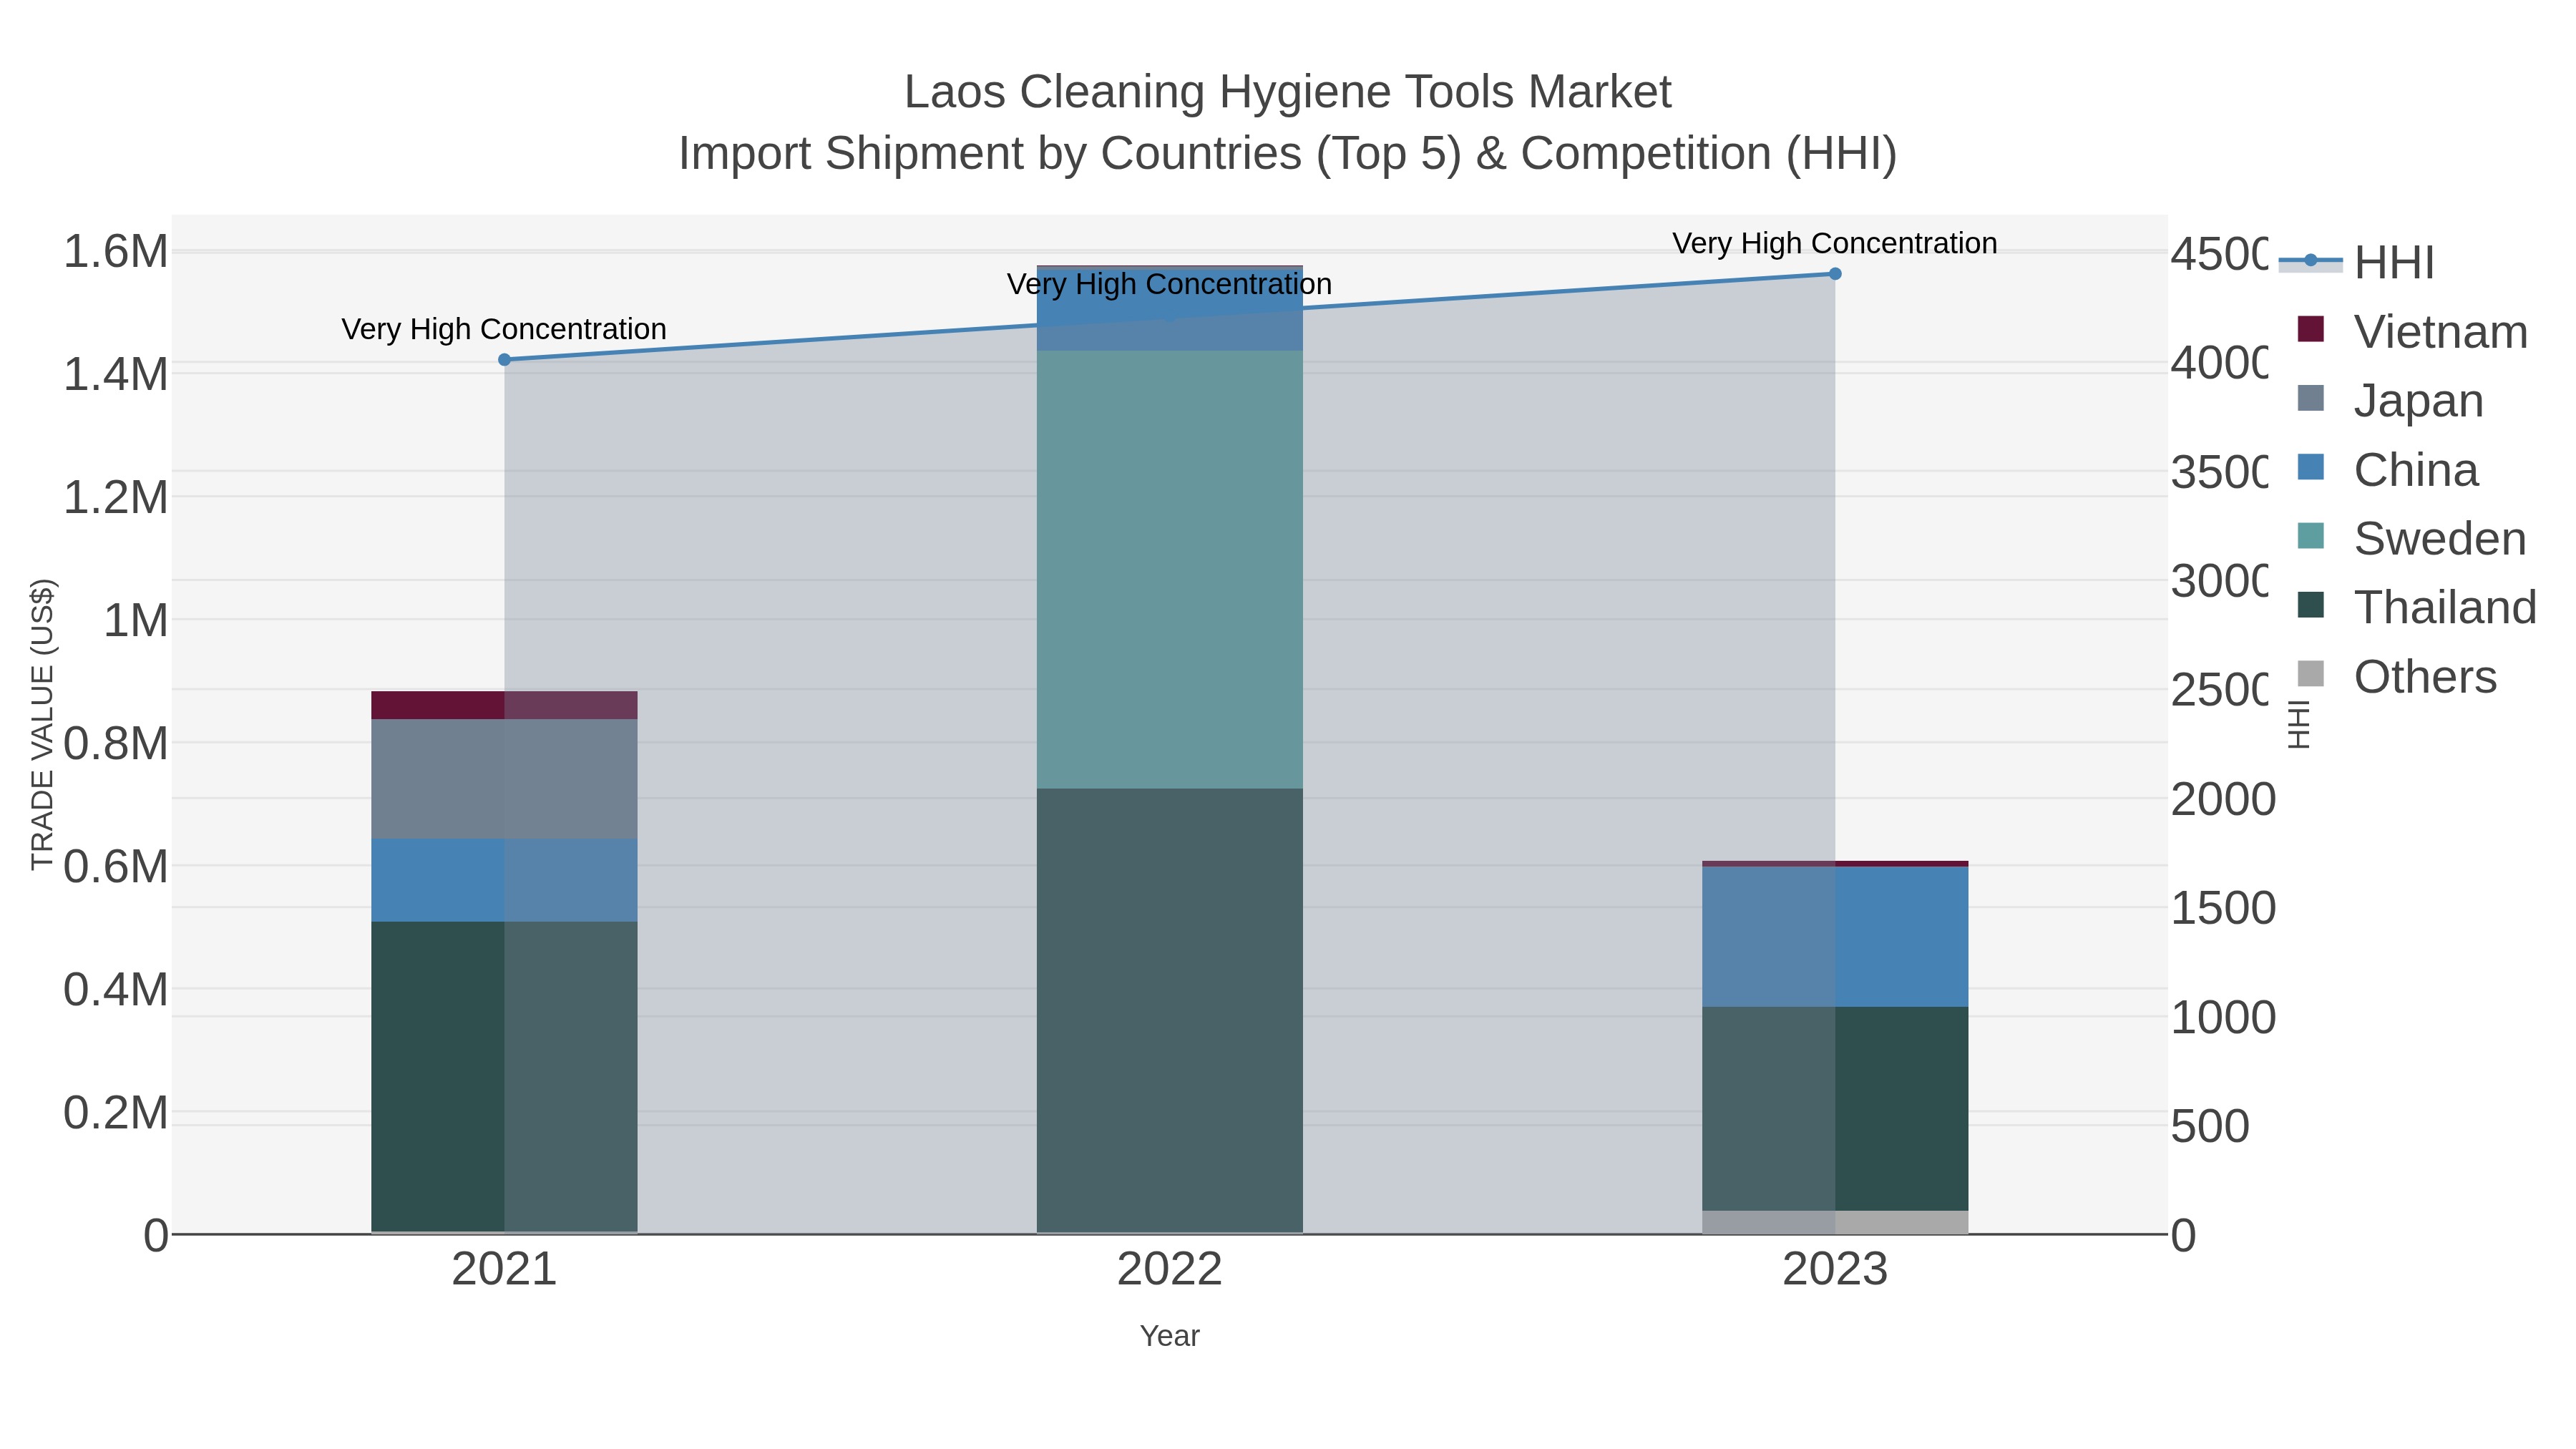Click the rotated HHI right axis title
Screen dimensions: 2576x1449
tap(2300, 724)
